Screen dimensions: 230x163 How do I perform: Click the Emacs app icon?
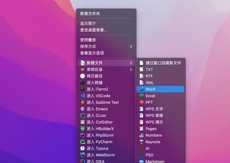[x=83, y=109]
